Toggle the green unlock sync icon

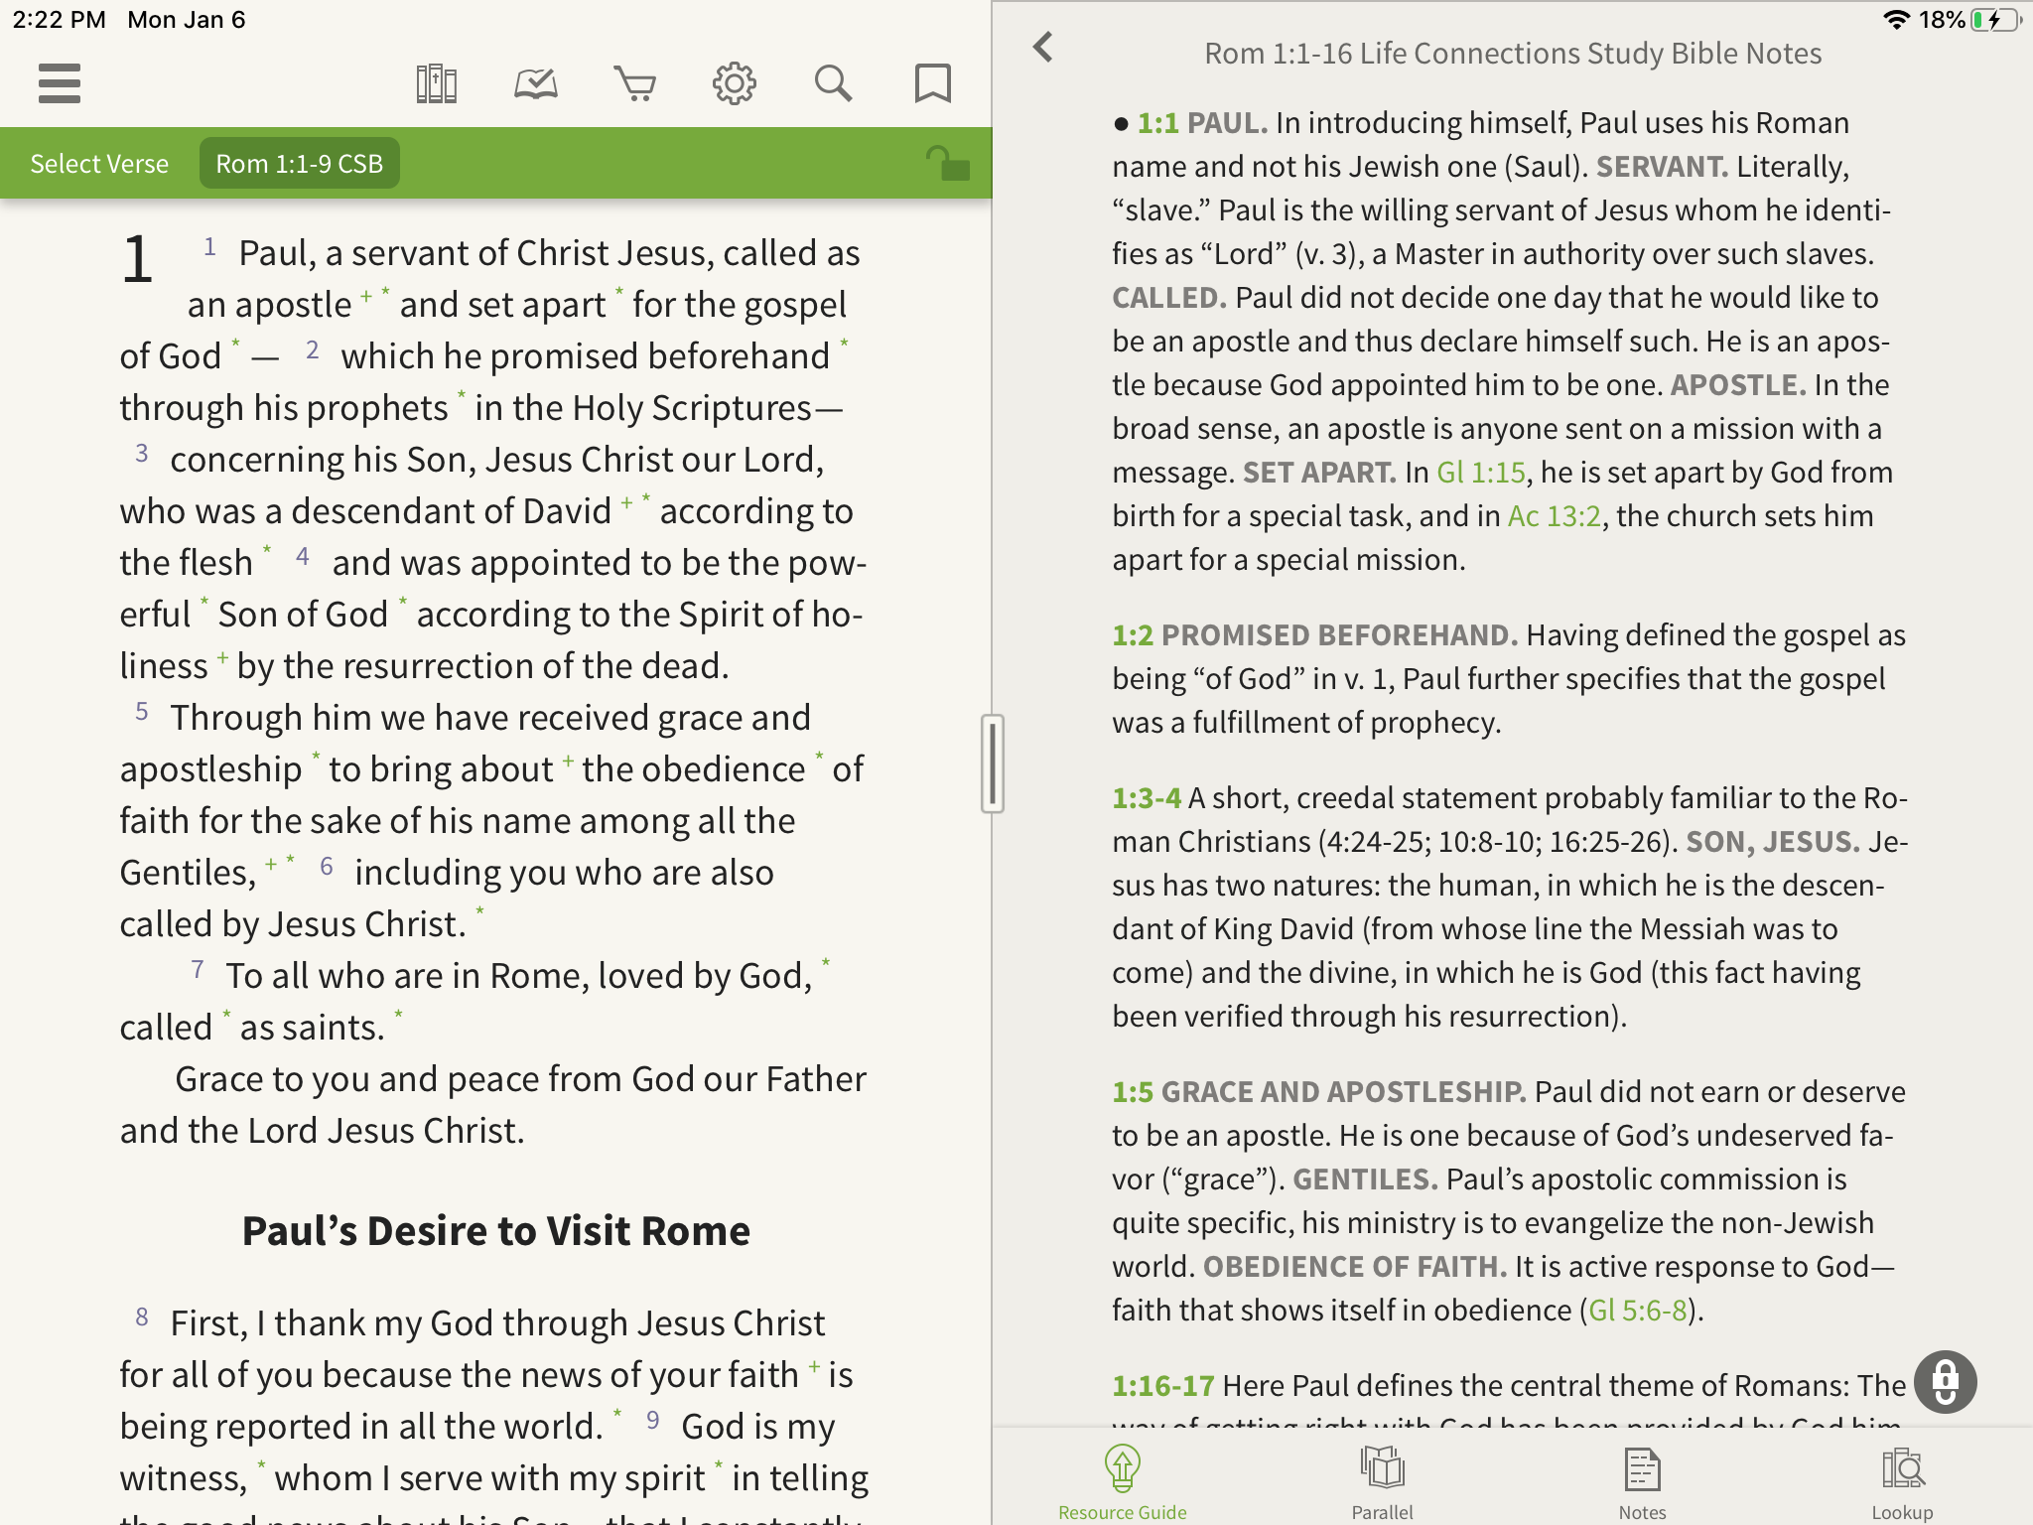pyautogui.click(x=947, y=163)
